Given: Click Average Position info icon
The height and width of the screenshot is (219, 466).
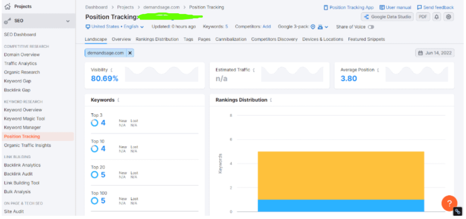Looking at the screenshot, I should pyautogui.click(x=378, y=70).
